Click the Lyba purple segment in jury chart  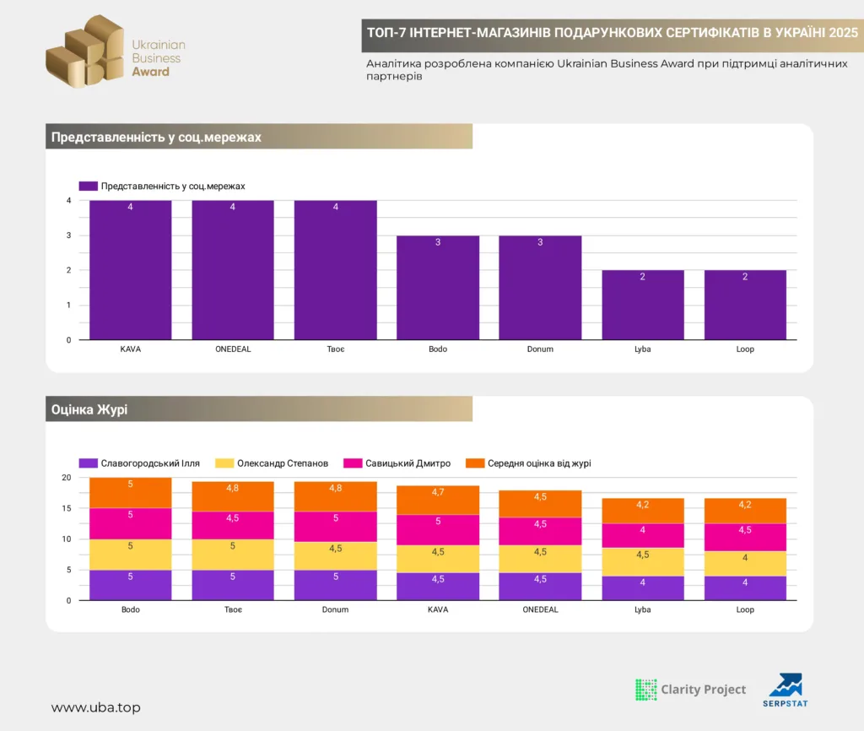click(x=642, y=588)
